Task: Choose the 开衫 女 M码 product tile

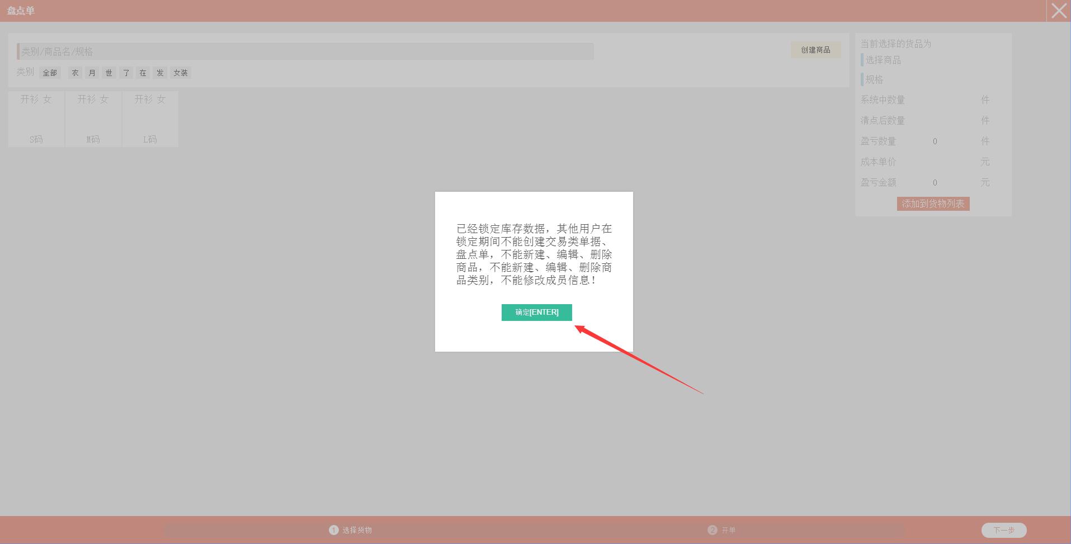Action: pyautogui.click(x=93, y=119)
